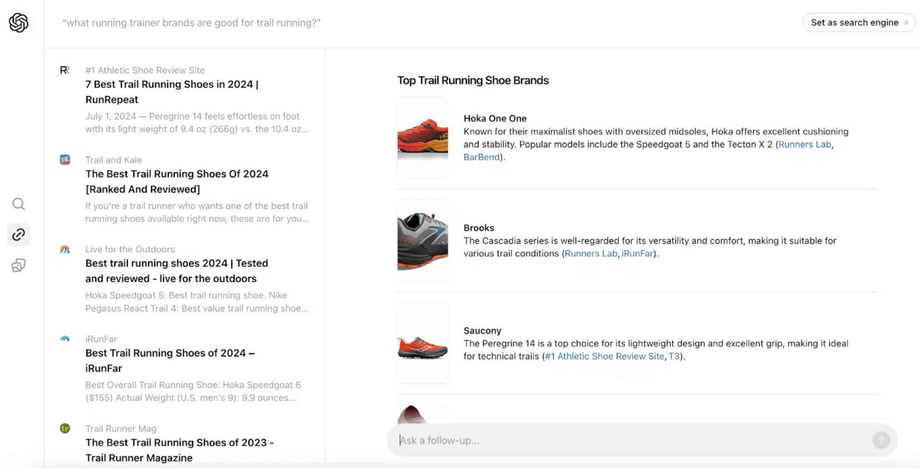This screenshot has width=920, height=468.
Task: Click the Runners Lab link under Brooks
Action: click(x=591, y=253)
